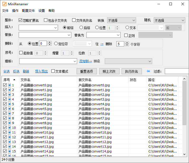Open the 配置文件 menu

tap(28, 11)
